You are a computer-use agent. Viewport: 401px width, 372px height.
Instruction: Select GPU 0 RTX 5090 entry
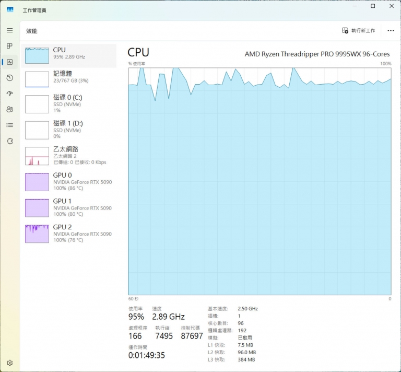(70, 181)
